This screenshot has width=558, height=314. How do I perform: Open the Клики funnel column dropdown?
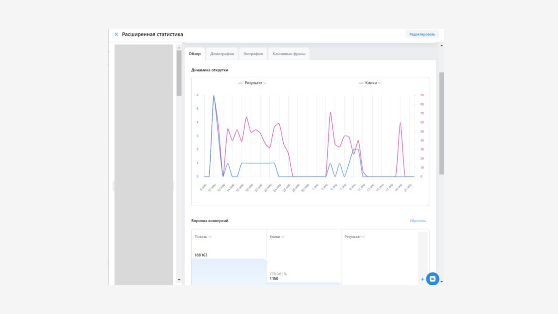pos(277,237)
